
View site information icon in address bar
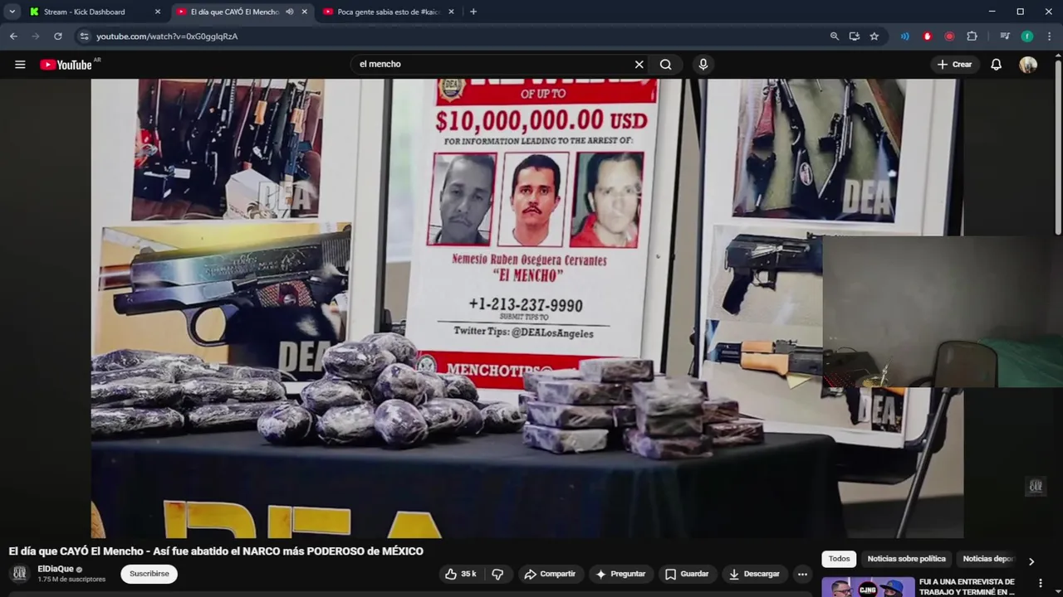pyautogui.click(x=84, y=36)
